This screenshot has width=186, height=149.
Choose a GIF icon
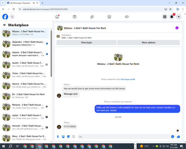[x=74, y=137]
